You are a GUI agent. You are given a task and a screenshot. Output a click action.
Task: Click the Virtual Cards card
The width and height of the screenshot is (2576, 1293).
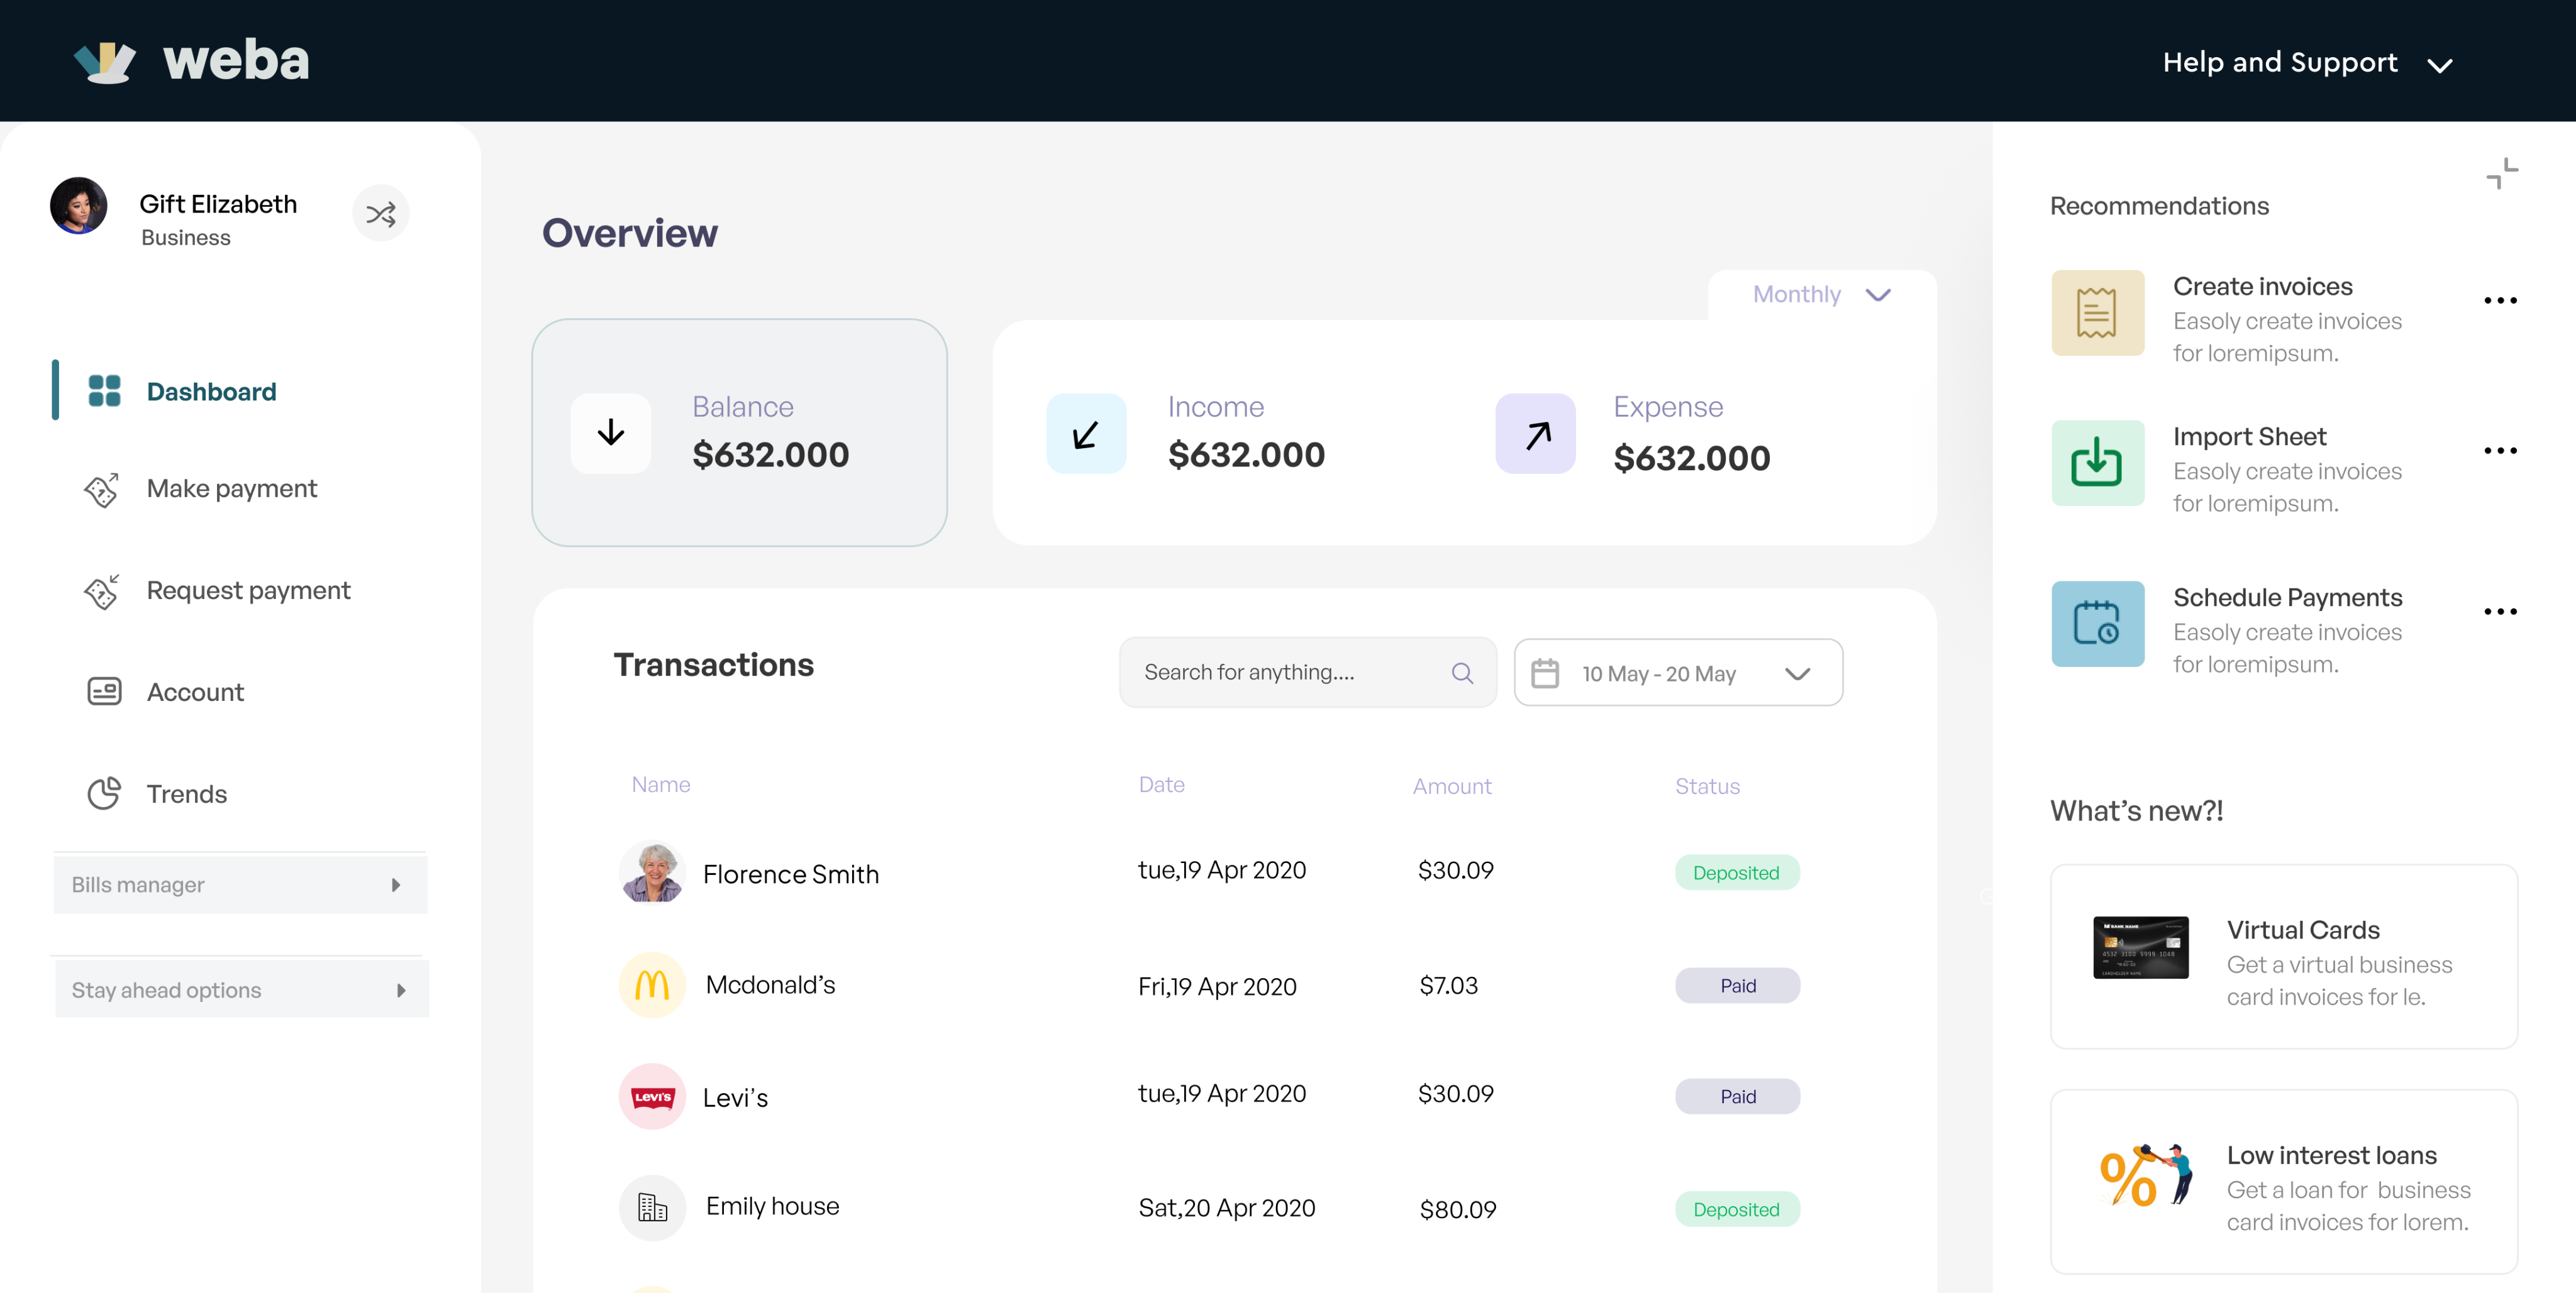pos(2283,956)
